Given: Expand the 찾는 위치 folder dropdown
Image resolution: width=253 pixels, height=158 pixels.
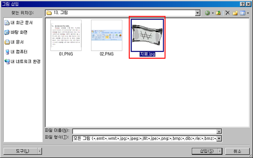Looking at the screenshot, I should tap(198, 13).
